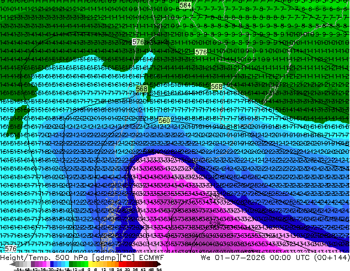Click the 'We 01-07-2026' date text
The image size is (350, 271).
coord(233,258)
